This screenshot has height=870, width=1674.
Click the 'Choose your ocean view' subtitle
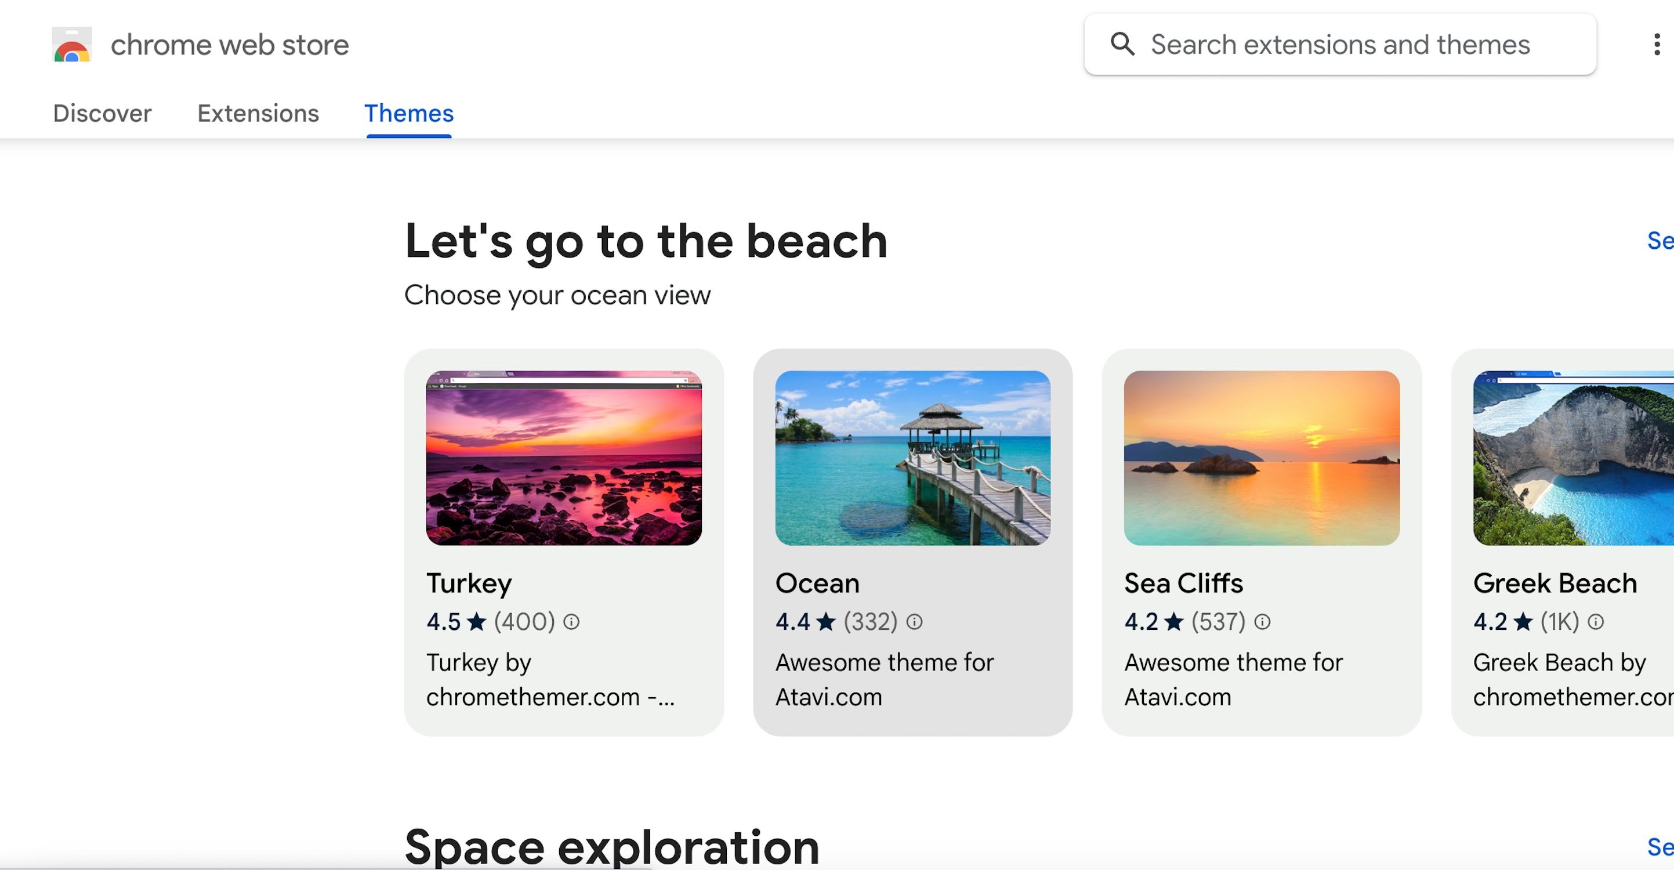(557, 296)
